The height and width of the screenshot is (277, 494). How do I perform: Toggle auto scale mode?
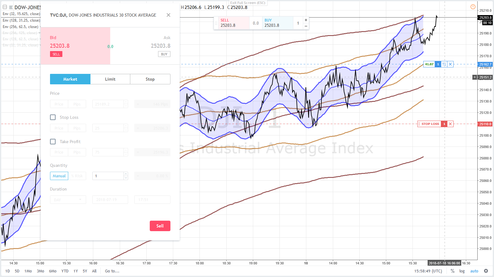point(474,271)
